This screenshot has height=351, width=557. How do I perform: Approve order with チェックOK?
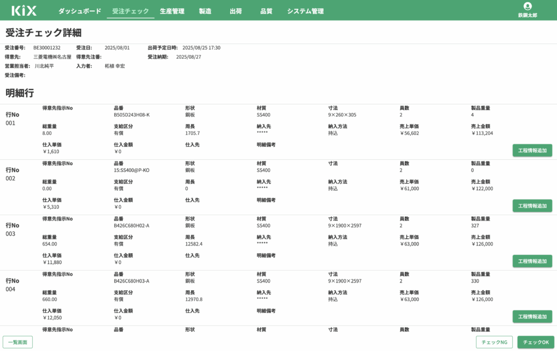point(536,342)
